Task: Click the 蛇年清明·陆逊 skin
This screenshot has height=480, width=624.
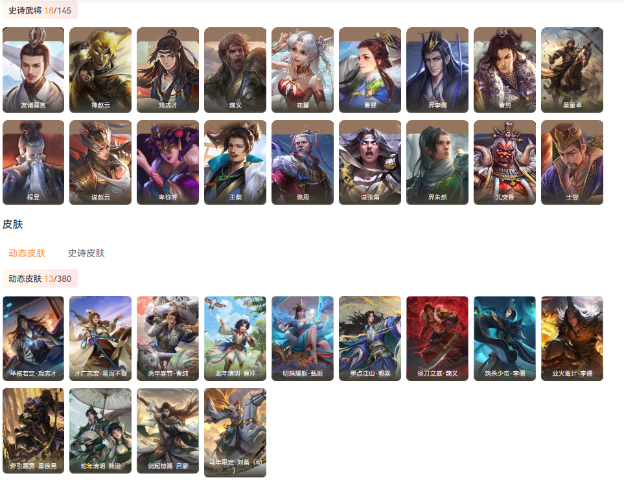Action: (x=100, y=431)
